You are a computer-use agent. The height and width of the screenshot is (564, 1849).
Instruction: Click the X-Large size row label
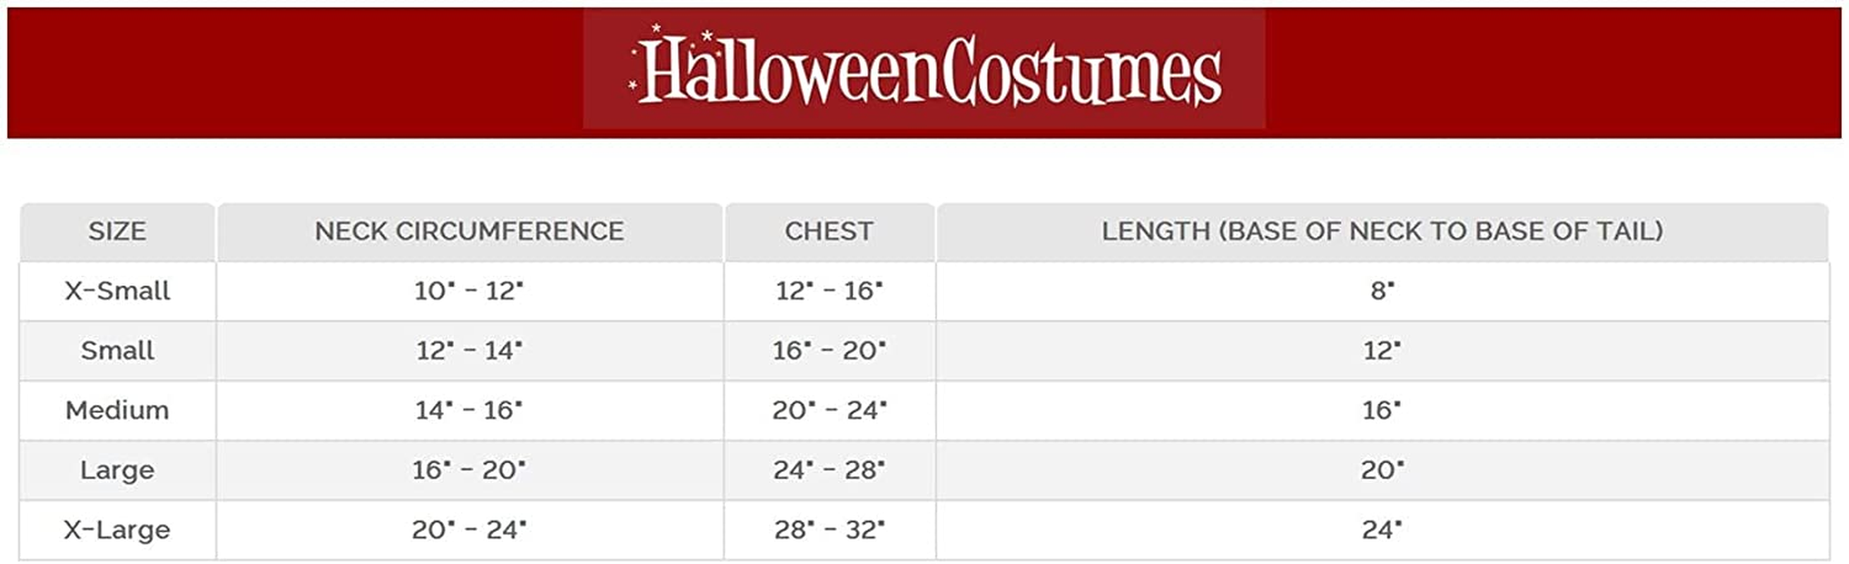pos(117,530)
